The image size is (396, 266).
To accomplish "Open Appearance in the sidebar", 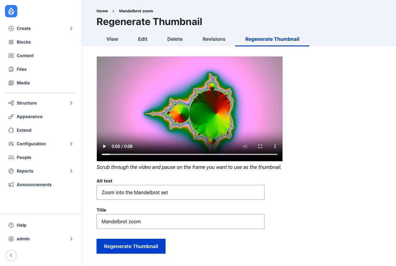I will click(41, 117).
